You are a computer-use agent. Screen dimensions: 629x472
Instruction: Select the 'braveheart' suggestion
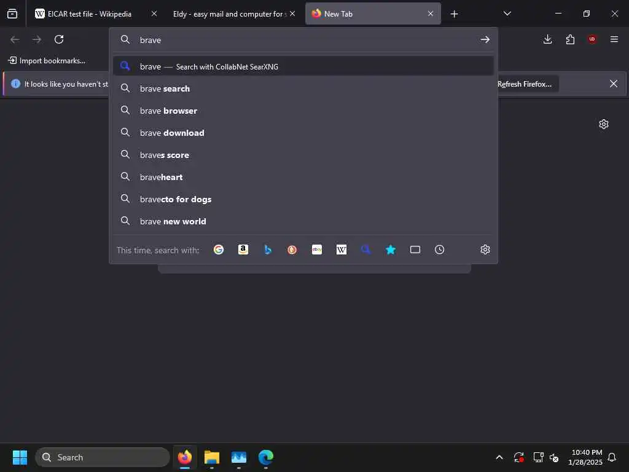pos(303,176)
